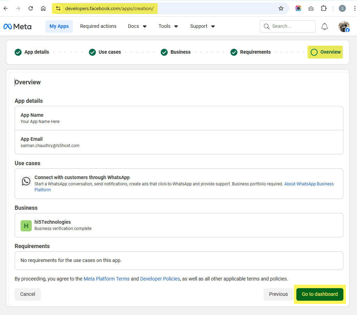Click the Instagram extension icon
This screenshot has height=315, width=357.
click(x=298, y=8)
